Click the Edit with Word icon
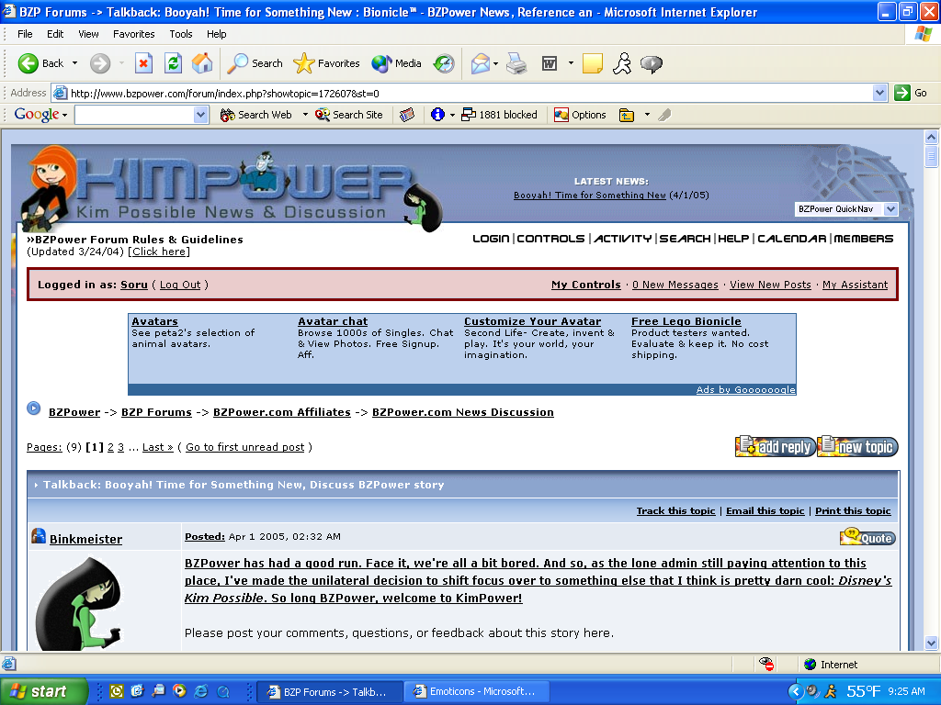Viewport: 941px width, 705px height. pyautogui.click(x=550, y=63)
